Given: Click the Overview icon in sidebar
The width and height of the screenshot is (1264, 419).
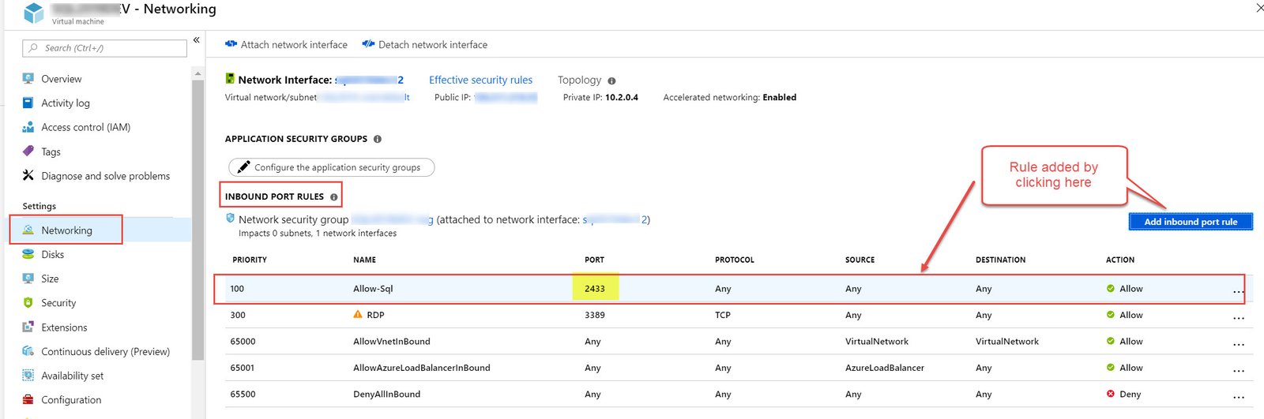Looking at the screenshot, I should 28,79.
